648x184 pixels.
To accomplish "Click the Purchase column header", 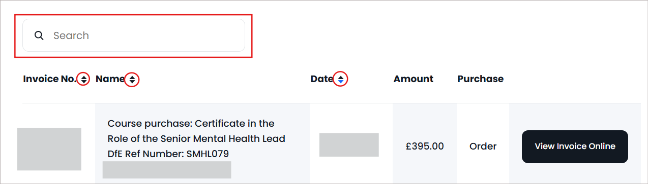I will pyautogui.click(x=481, y=79).
